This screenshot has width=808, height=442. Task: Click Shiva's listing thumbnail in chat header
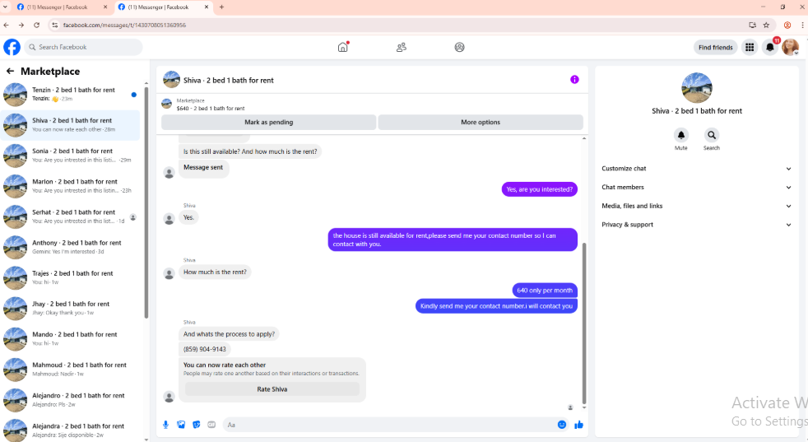pos(171,80)
